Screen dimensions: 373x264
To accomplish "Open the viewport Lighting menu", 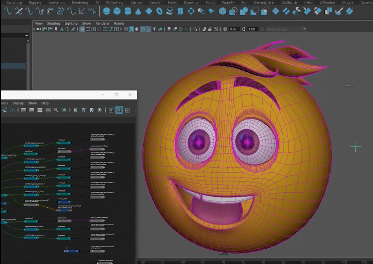I will 71,23.
